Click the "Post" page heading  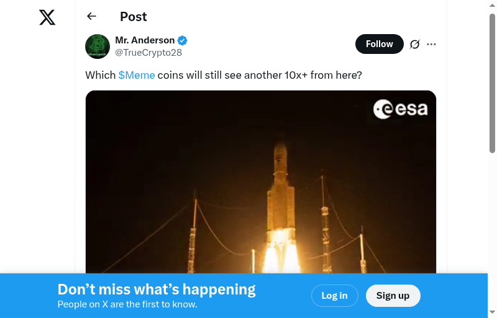coord(134,17)
